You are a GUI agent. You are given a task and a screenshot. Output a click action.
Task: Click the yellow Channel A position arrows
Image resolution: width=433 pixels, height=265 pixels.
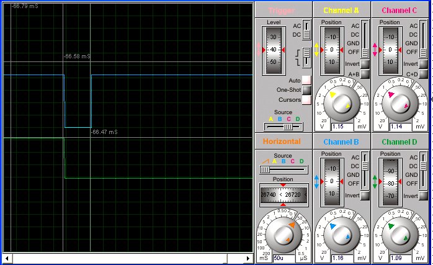316,50
